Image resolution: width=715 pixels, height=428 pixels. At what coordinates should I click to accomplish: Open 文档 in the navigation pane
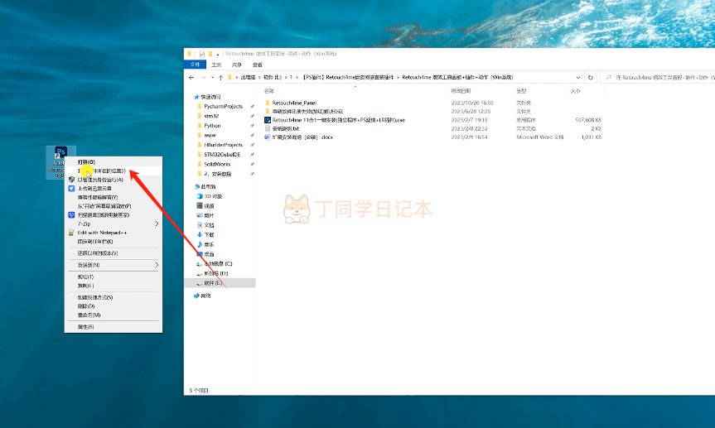(209, 225)
